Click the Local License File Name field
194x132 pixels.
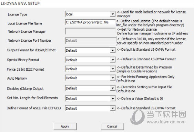point(90,22)
